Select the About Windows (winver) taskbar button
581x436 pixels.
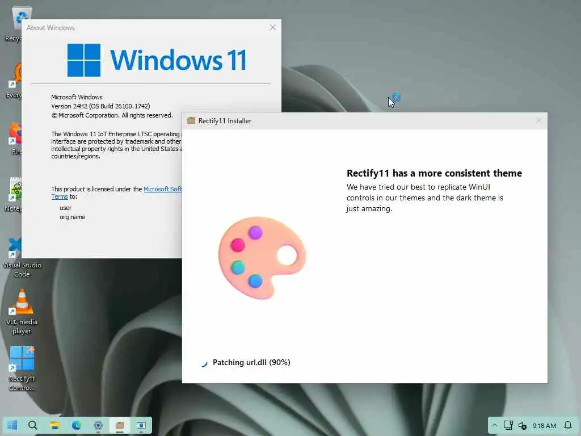click(x=141, y=425)
